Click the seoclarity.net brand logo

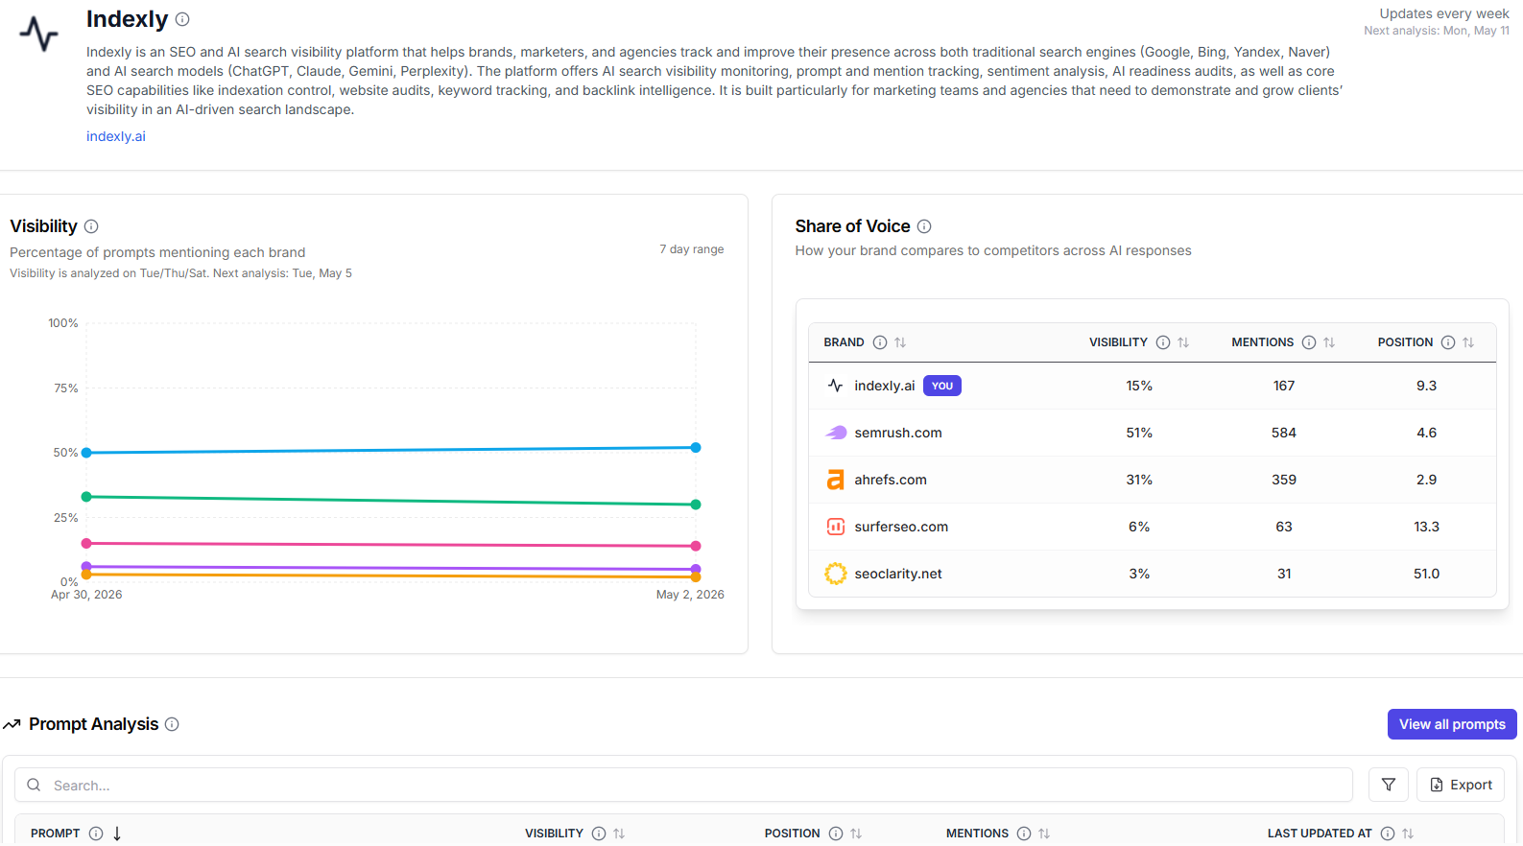[836, 574]
